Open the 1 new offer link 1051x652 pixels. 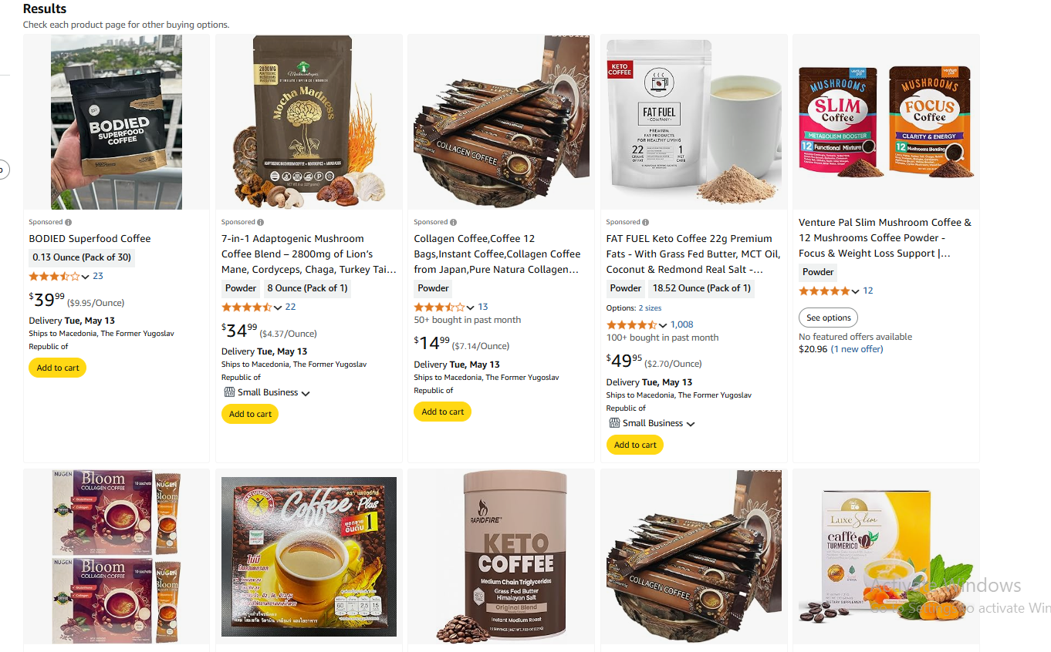click(857, 349)
